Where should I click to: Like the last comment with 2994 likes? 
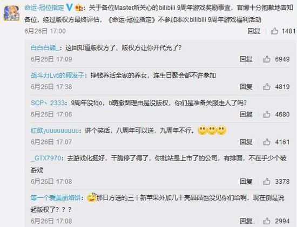coord(267,221)
